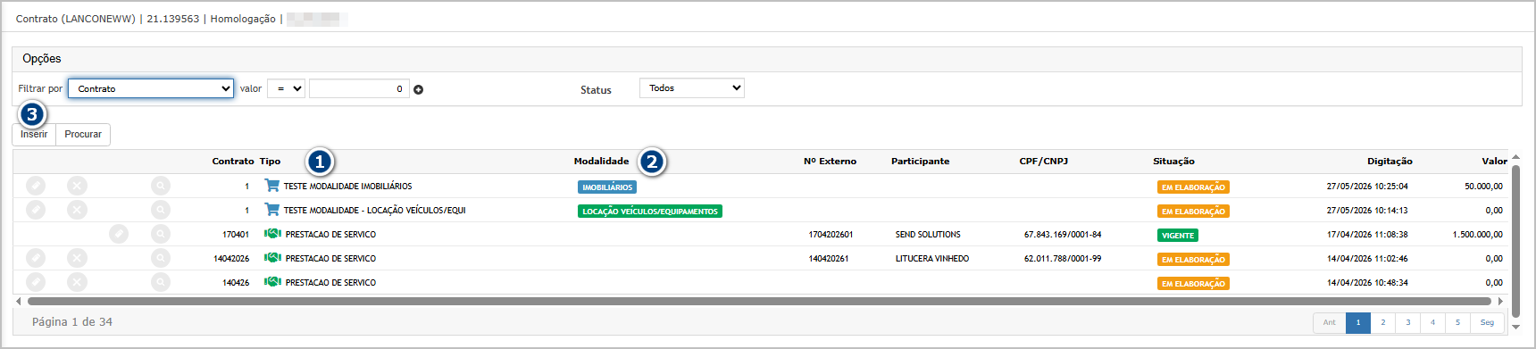Sort by the Valor column header
The width and height of the screenshot is (1536, 349).
point(1494,162)
